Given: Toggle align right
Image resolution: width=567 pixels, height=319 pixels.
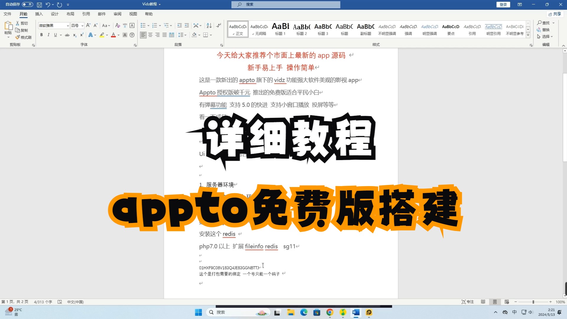Looking at the screenshot, I should click(x=157, y=35).
